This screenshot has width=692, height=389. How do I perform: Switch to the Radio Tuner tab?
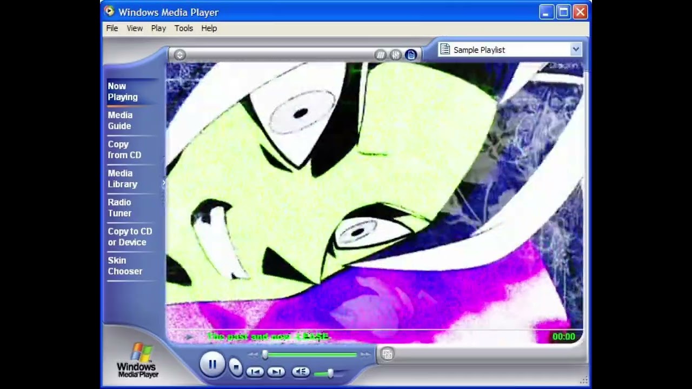click(131, 207)
